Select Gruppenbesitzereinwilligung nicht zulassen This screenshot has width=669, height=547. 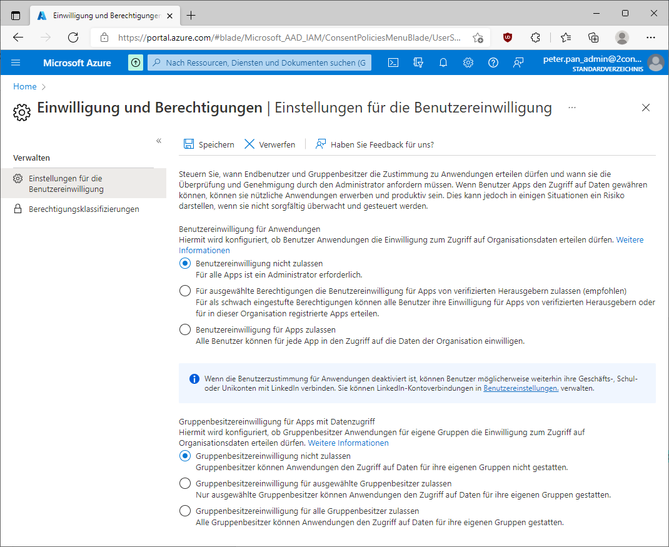coord(184,456)
